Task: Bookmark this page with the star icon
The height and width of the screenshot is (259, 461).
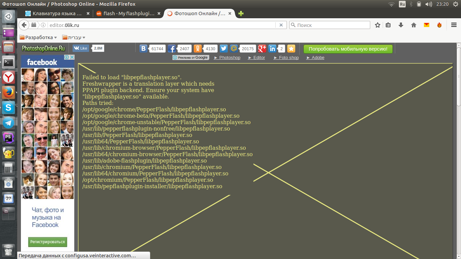Action: coord(378,25)
